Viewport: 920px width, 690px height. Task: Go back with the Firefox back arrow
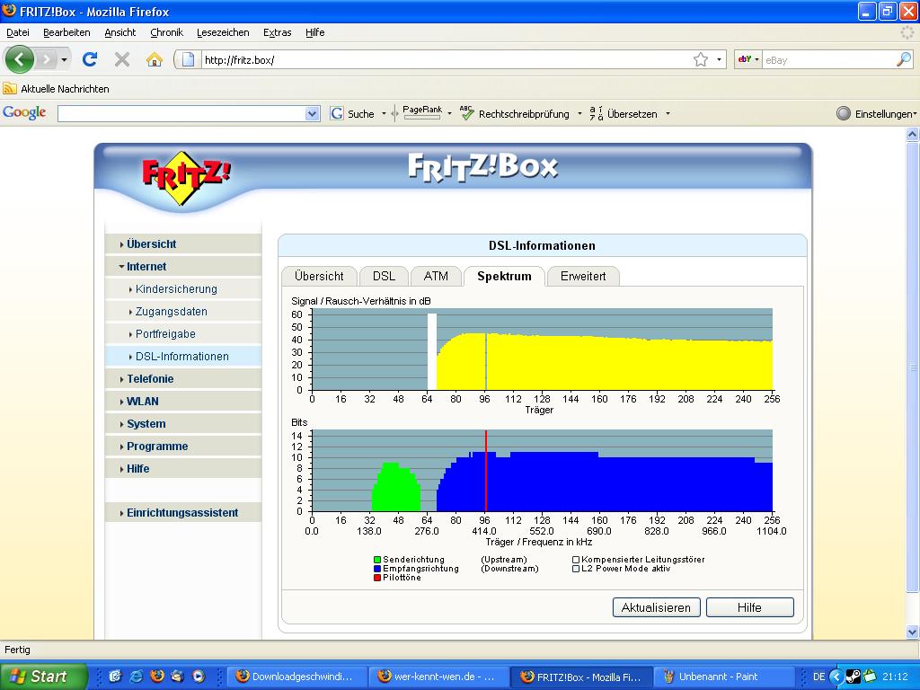20,59
